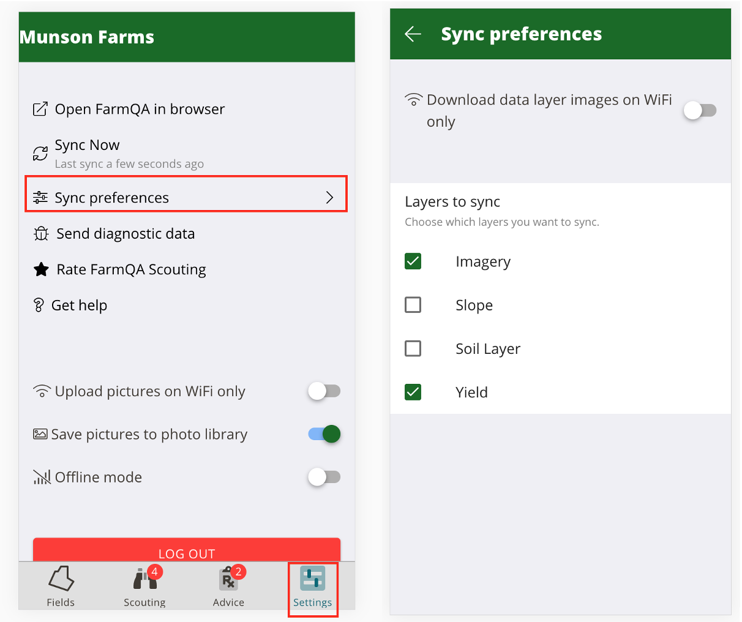Image resolution: width=742 pixels, height=622 pixels.
Task: Click the Imagery label
Action: click(x=483, y=262)
